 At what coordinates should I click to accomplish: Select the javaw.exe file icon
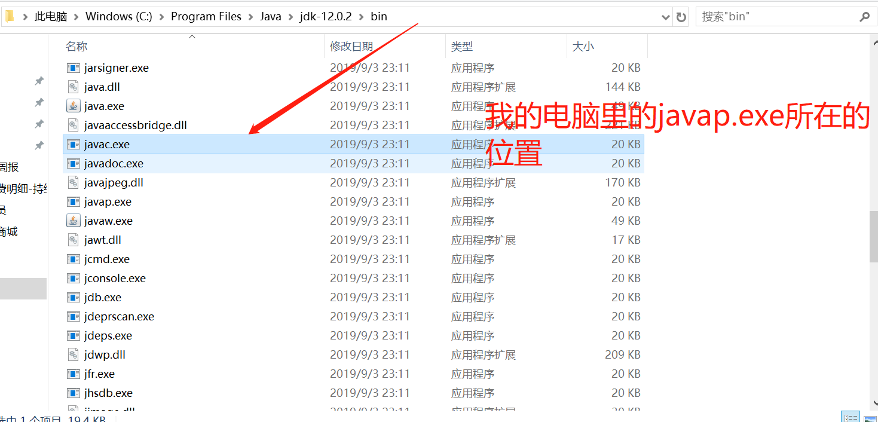click(73, 221)
